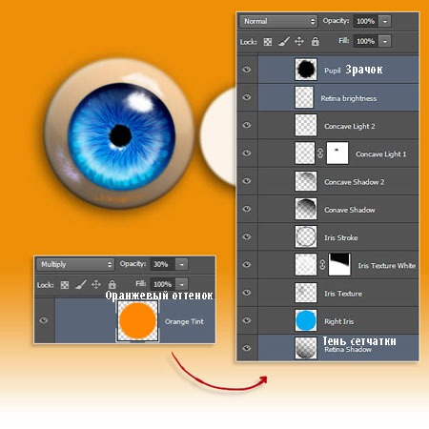Click lock position icon in Multiply panel
The height and width of the screenshot is (429, 429).
click(x=96, y=284)
